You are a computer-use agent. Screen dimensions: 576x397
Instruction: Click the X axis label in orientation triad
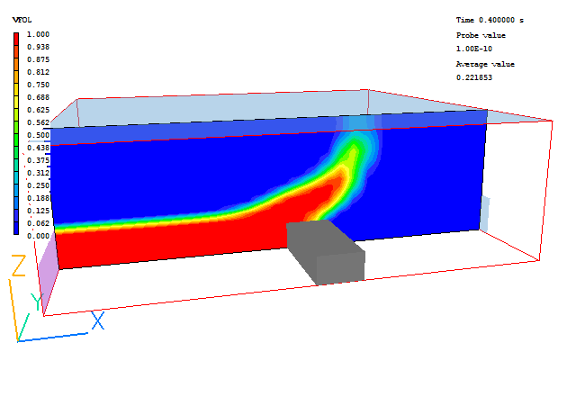97,320
